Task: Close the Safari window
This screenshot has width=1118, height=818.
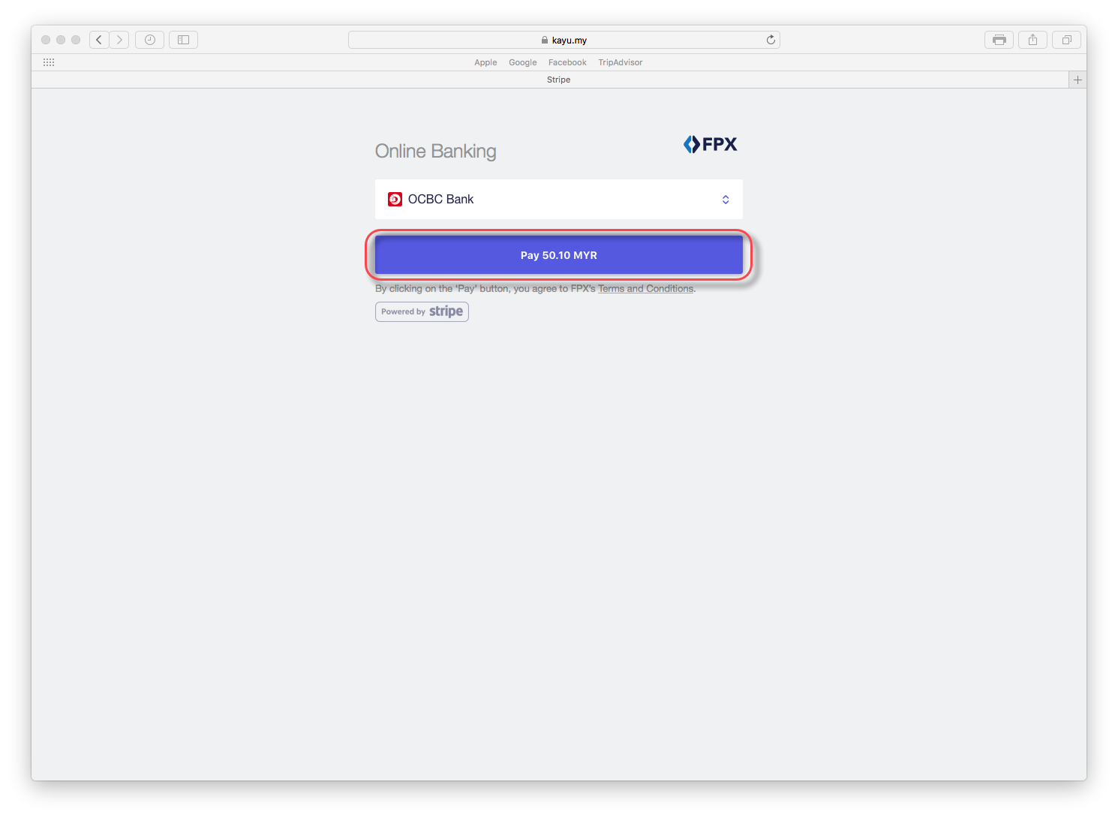Action: coord(46,40)
